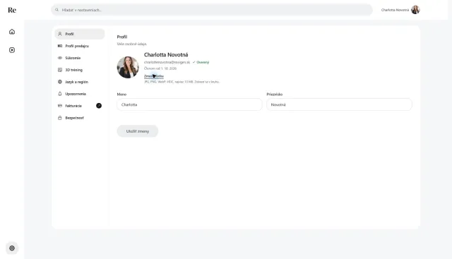Click the Charlotta Novotná profile heading
This screenshot has height=259, width=452.
point(166,55)
